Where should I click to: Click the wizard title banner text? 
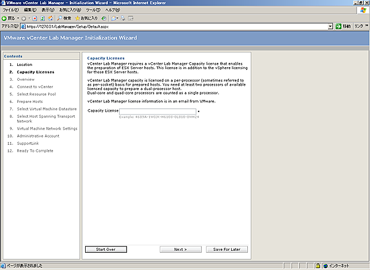pos(70,38)
